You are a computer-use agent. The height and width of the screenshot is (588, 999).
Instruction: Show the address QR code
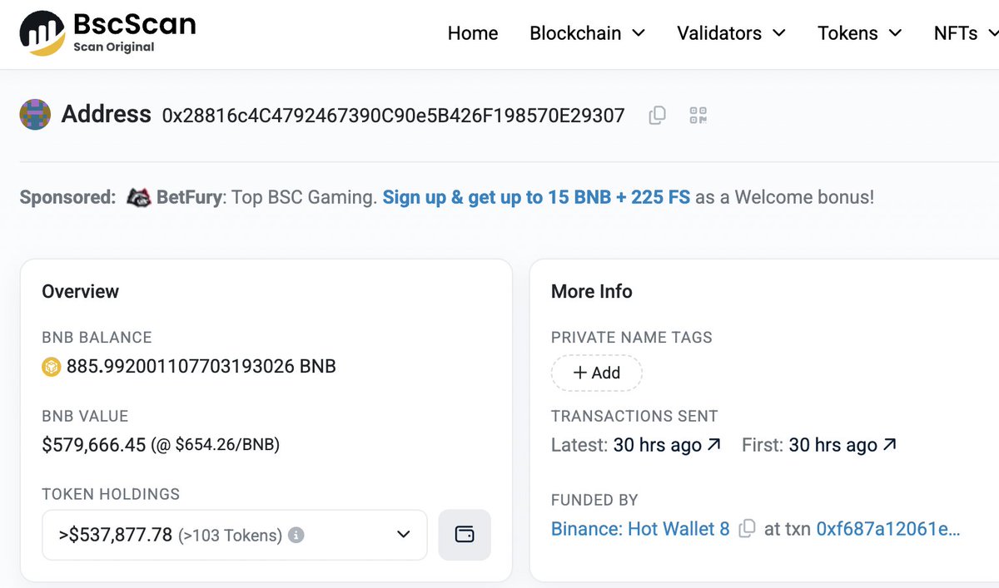click(698, 116)
